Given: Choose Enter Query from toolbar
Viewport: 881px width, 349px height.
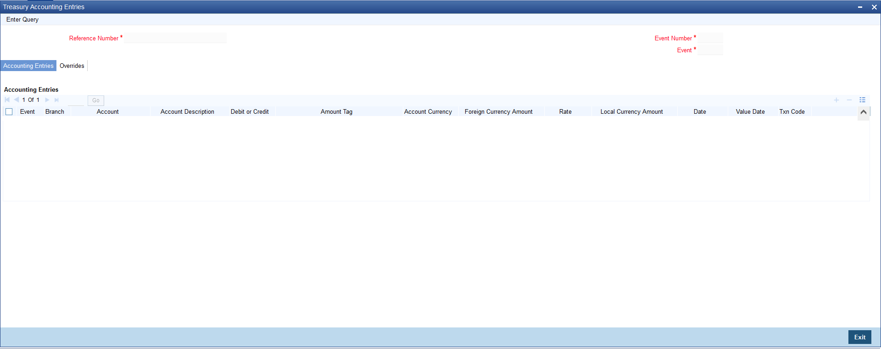Looking at the screenshot, I should (22, 19).
